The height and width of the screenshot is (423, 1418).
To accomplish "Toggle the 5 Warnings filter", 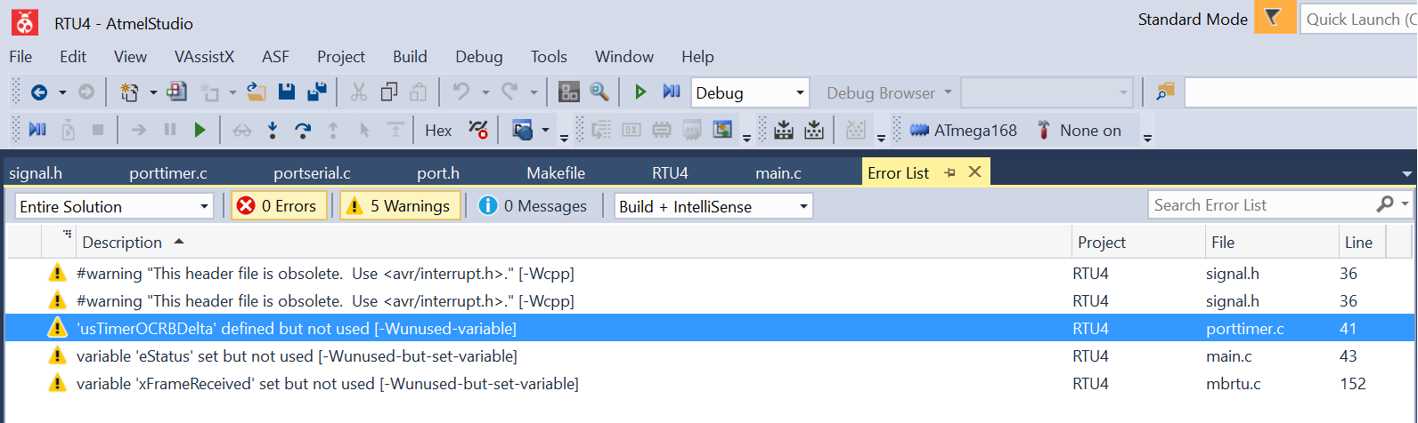I will tap(400, 206).
